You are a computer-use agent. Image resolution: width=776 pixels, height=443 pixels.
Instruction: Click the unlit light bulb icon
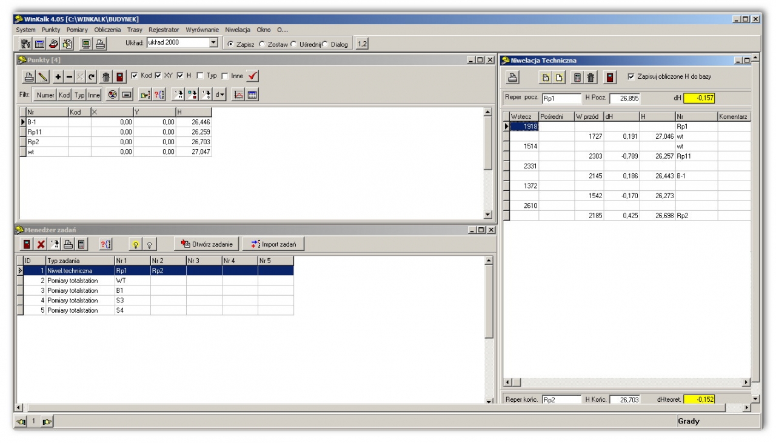click(150, 244)
